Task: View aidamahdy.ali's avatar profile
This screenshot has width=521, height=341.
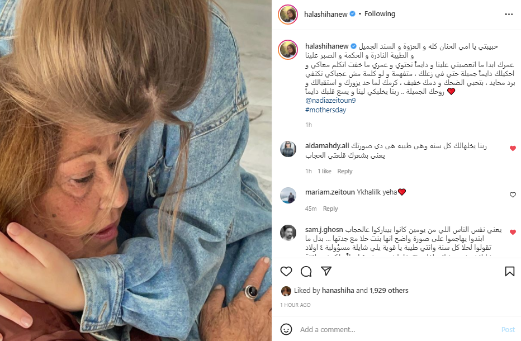Action: 288,149
